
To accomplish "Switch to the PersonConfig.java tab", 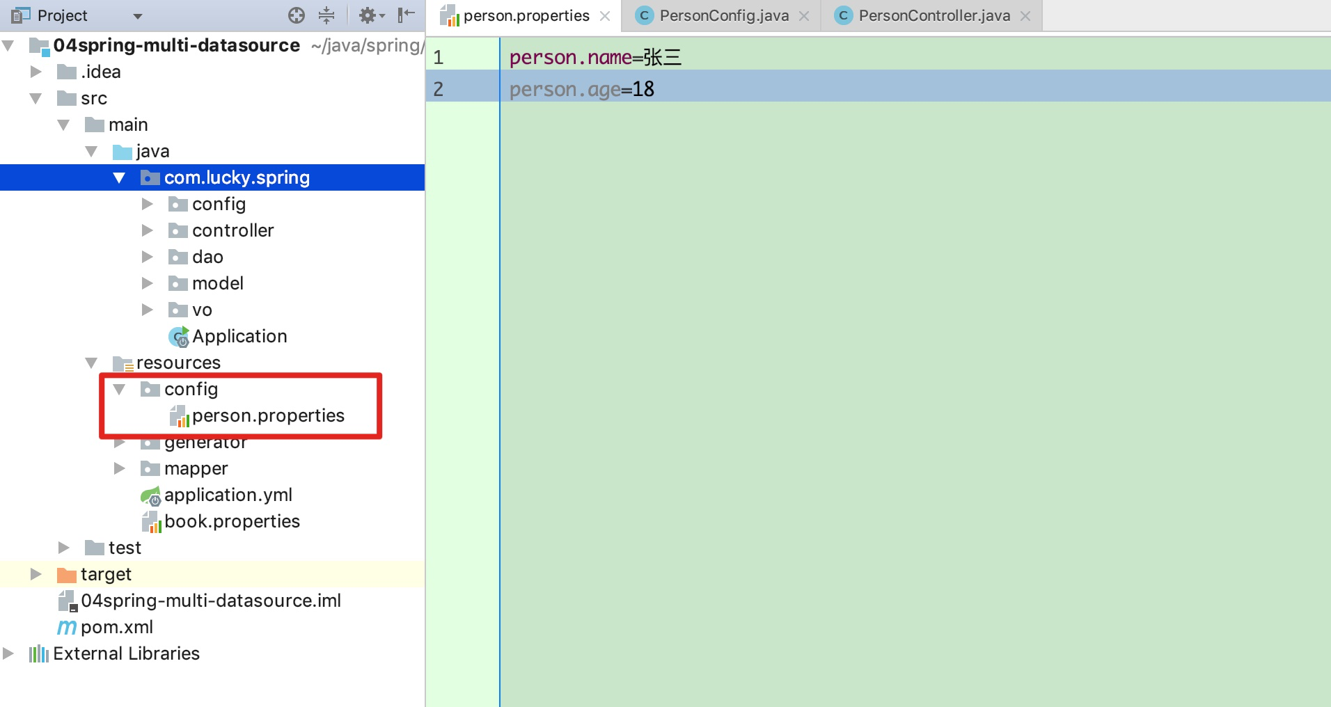I will (724, 15).
